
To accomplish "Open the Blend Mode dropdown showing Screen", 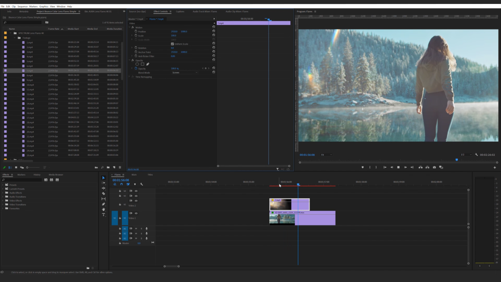I will pos(185,72).
